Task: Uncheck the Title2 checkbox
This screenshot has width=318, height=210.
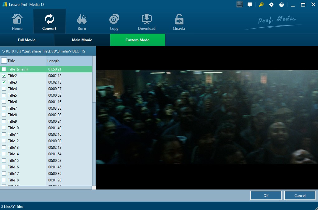Action: pos(4,75)
